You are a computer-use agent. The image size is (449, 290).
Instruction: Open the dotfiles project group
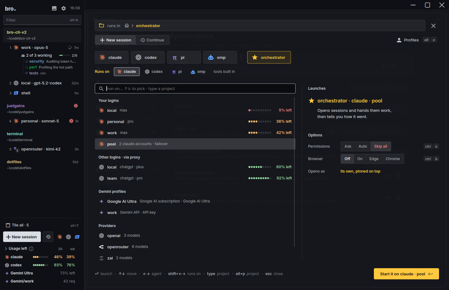pos(42,165)
